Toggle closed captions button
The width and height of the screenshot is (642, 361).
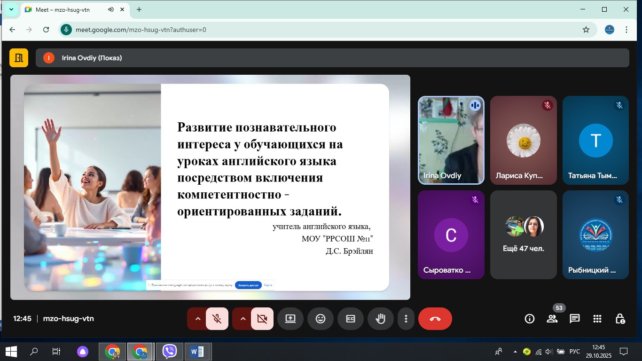[351, 319]
